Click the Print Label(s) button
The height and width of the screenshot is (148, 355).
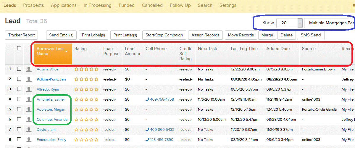click(x=93, y=35)
